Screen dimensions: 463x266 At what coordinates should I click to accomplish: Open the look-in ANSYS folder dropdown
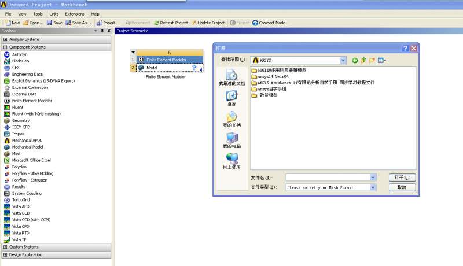click(343, 60)
